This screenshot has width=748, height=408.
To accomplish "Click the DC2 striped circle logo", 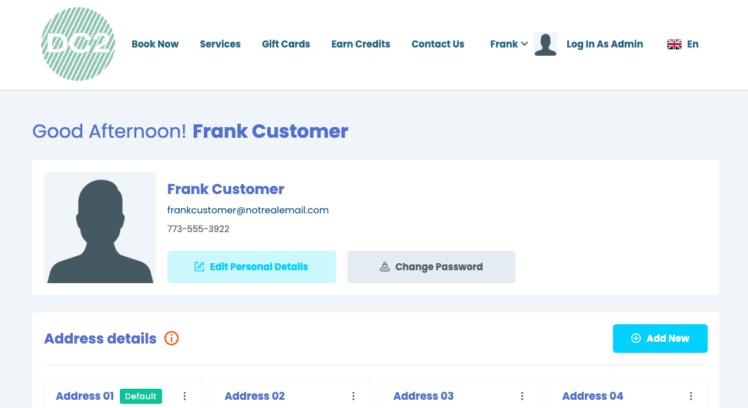I will coord(78,44).
